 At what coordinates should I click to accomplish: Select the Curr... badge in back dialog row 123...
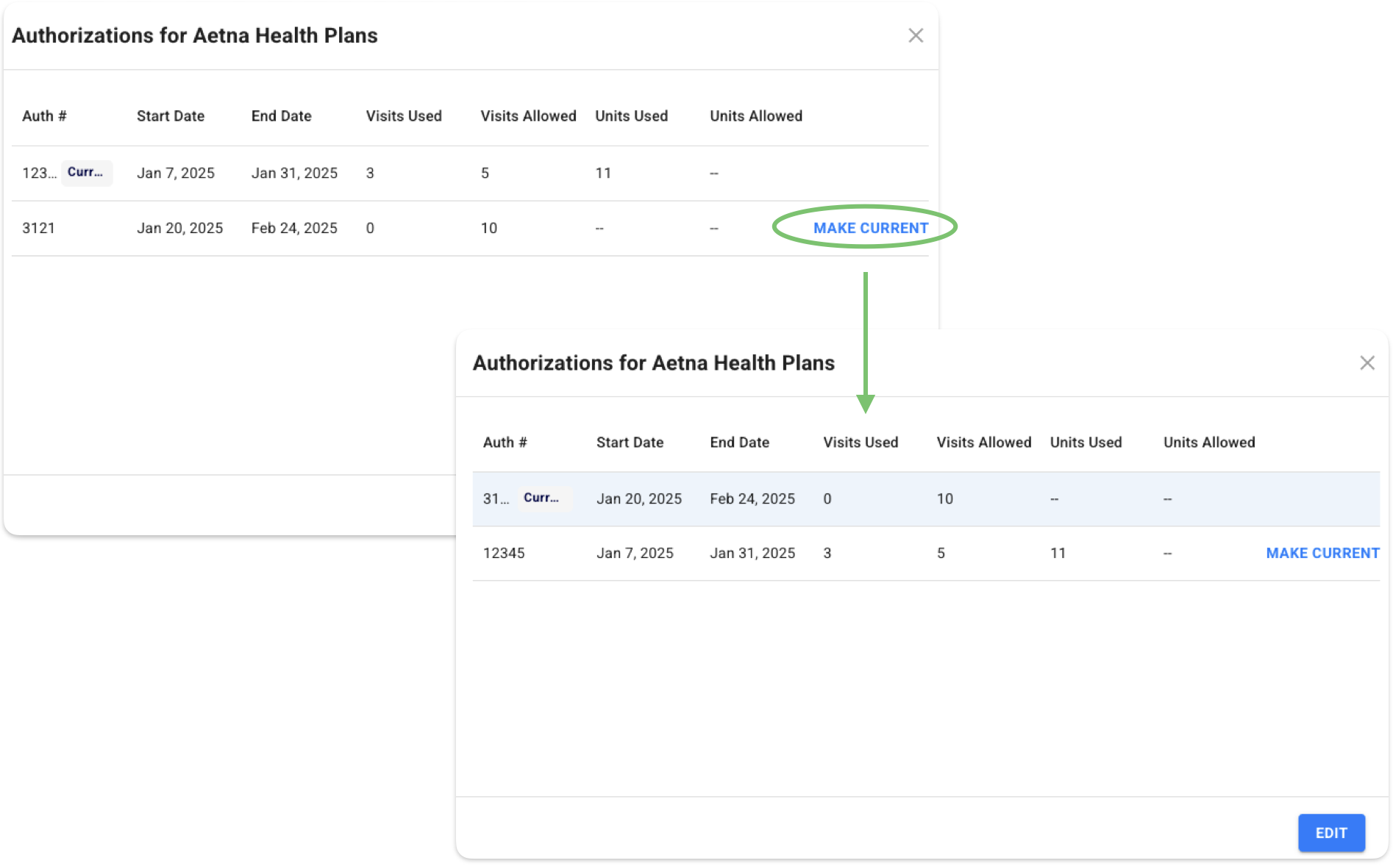point(87,172)
